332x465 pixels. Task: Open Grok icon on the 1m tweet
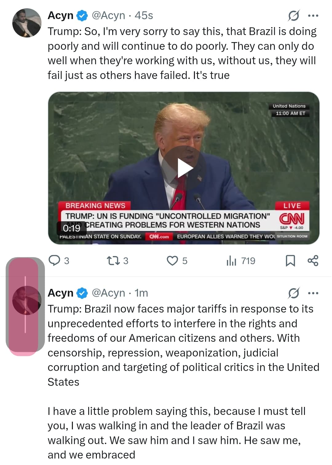point(294,293)
